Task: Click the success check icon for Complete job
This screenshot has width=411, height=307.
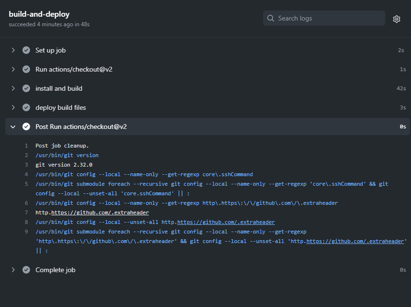Action: pyautogui.click(x=26, y=270)
